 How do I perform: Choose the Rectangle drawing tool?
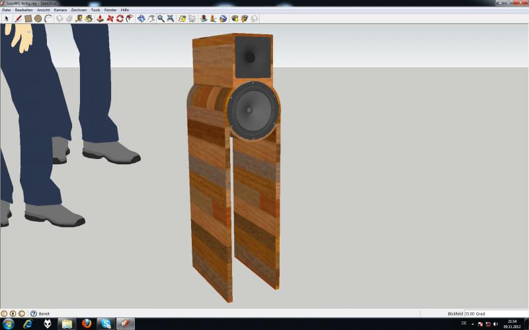click(x=28, y=18)
